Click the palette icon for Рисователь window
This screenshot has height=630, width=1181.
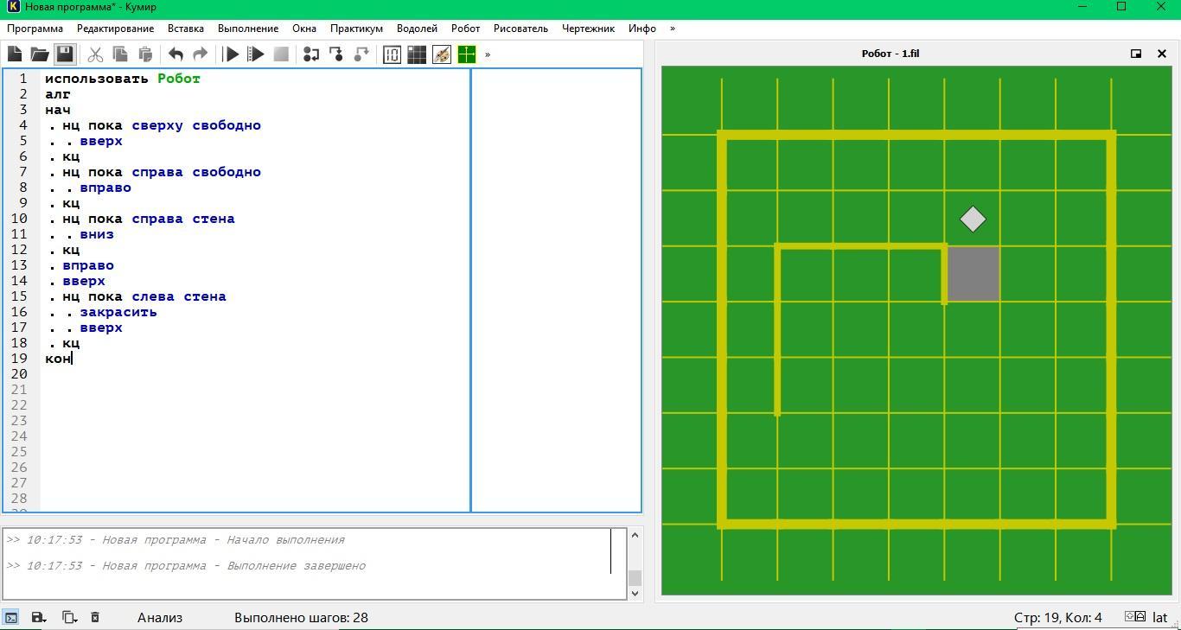click(442, 54)
